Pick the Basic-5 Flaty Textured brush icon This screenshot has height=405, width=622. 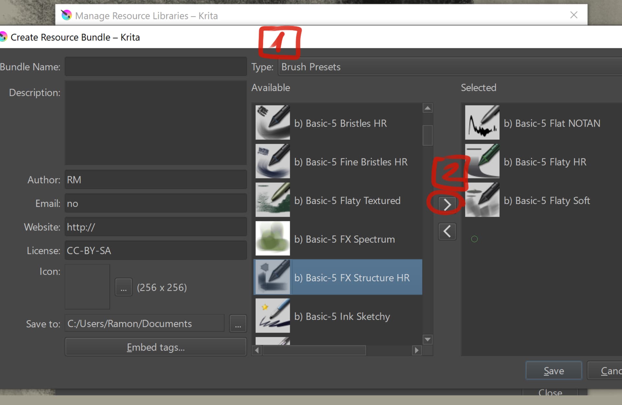tap(272, 200)
